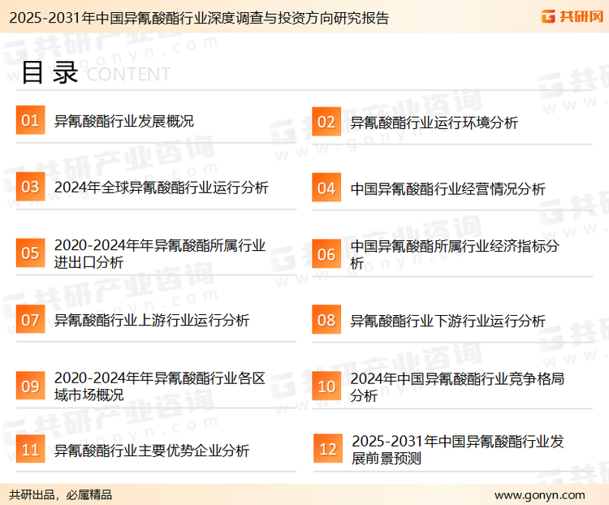Select chapter title 2025-2031年中国异氰酸酯行业发展前景预测
Viewport: 609px width, 505px height.
point(458,450)
